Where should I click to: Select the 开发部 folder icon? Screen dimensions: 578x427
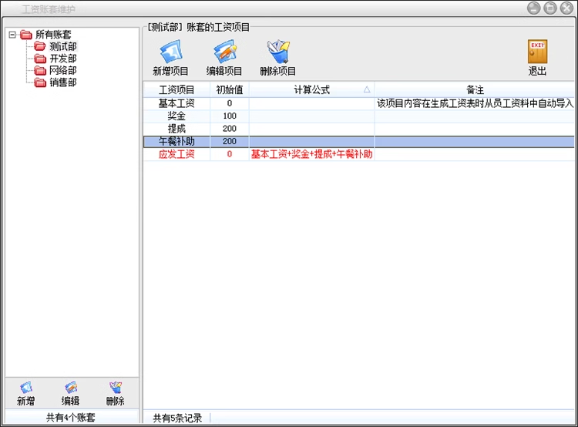40,59
